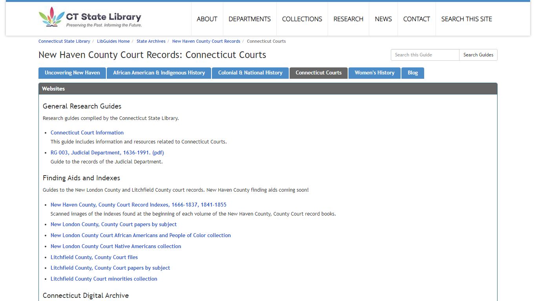Click the Websites box header
This screenshot has width=536, height=301.
tap(268, 89)
